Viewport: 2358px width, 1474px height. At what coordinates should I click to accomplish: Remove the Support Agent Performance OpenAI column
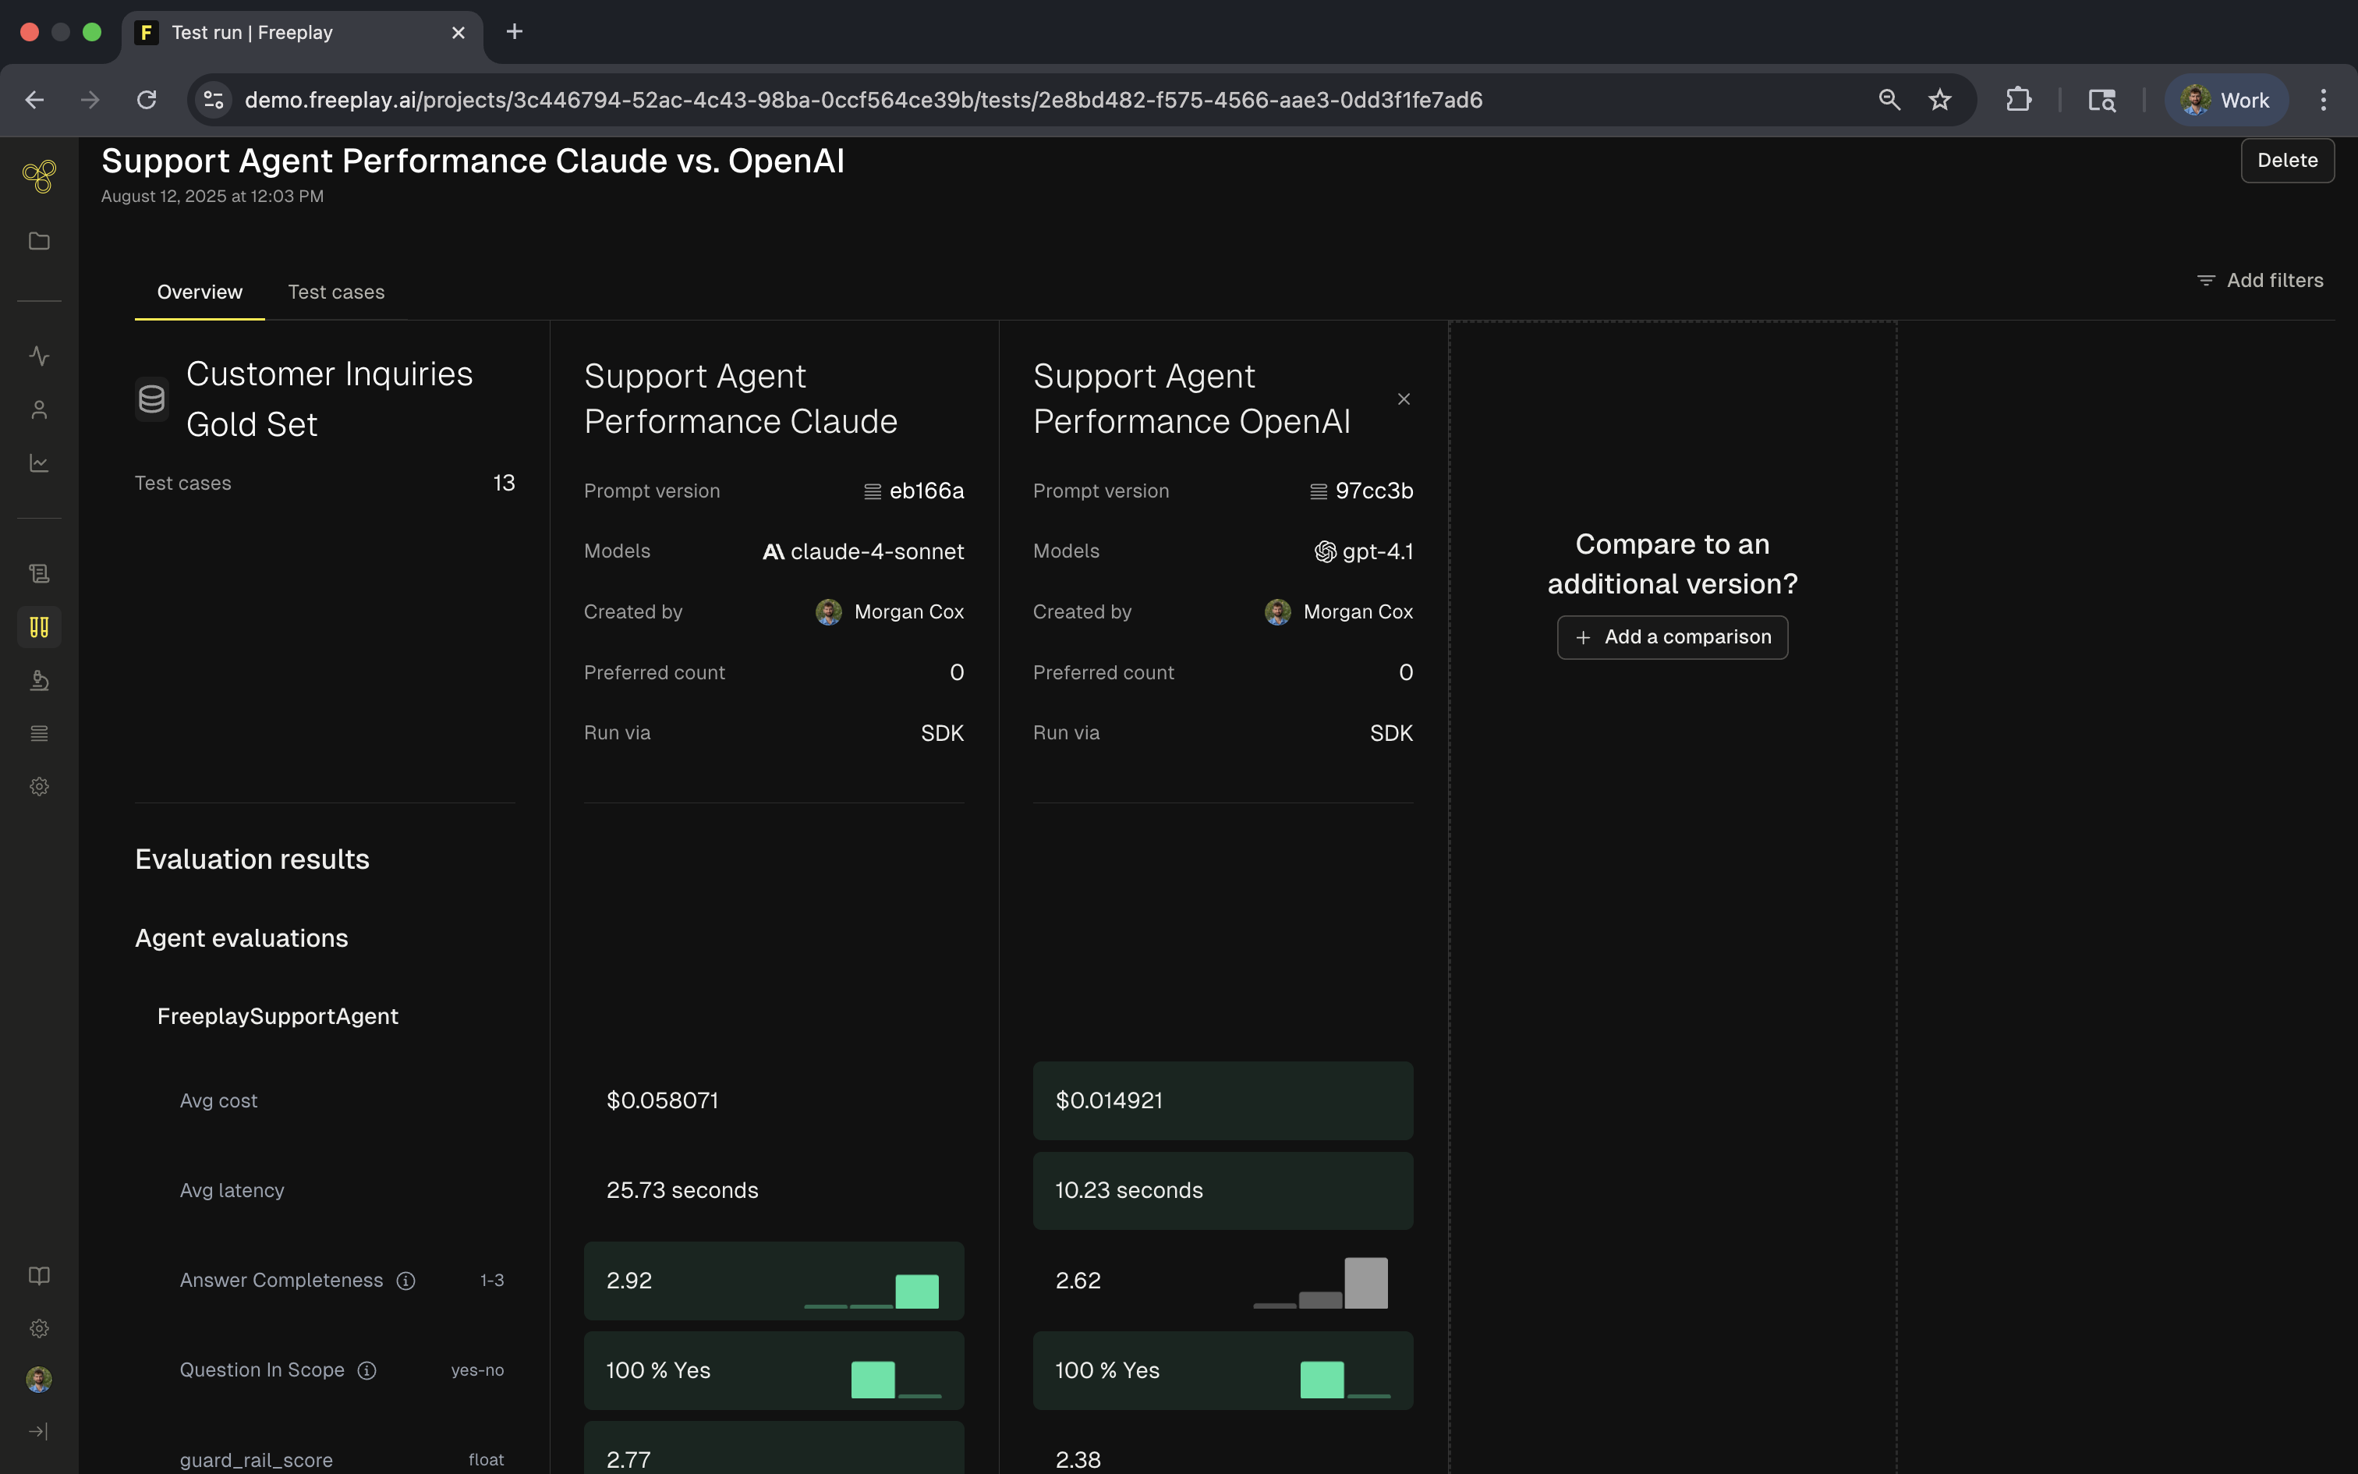coord(1404,399)
